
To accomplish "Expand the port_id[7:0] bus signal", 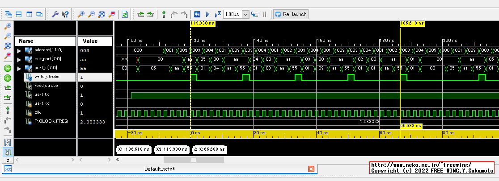I will 19,68.
